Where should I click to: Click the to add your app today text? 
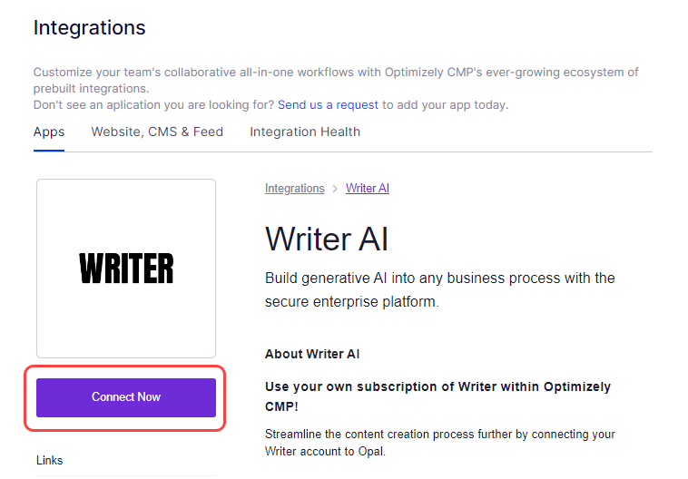[445, 105]
